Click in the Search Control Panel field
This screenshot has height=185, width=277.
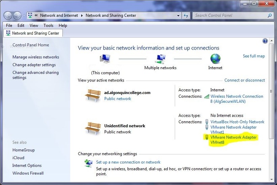pos(230,16)
